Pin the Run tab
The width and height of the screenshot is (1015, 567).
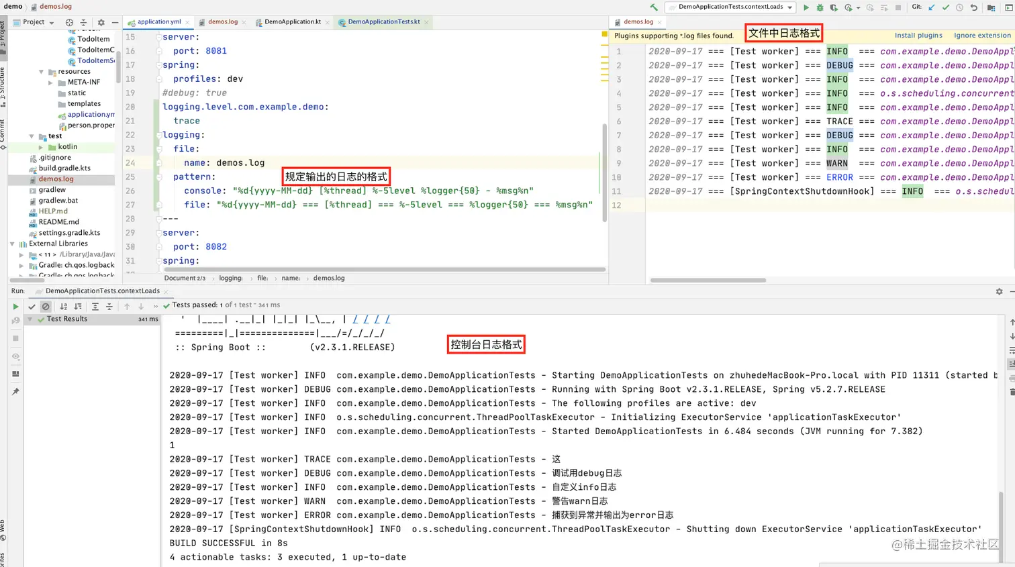[x=15, y=391]
